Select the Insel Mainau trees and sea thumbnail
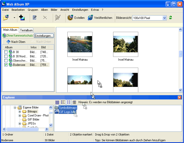 [126, 44]
